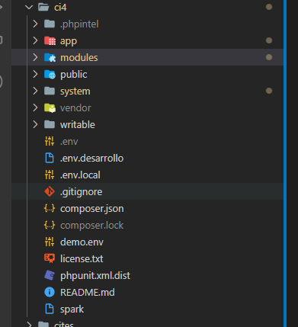This screenshot has width=298, height=327.
Task: Open the license.txt file
Action: click(x=82, y=259)
